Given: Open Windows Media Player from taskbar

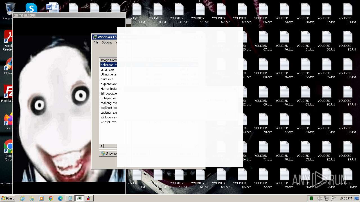Looking at the screenshot, I should (x=41, y=198).
